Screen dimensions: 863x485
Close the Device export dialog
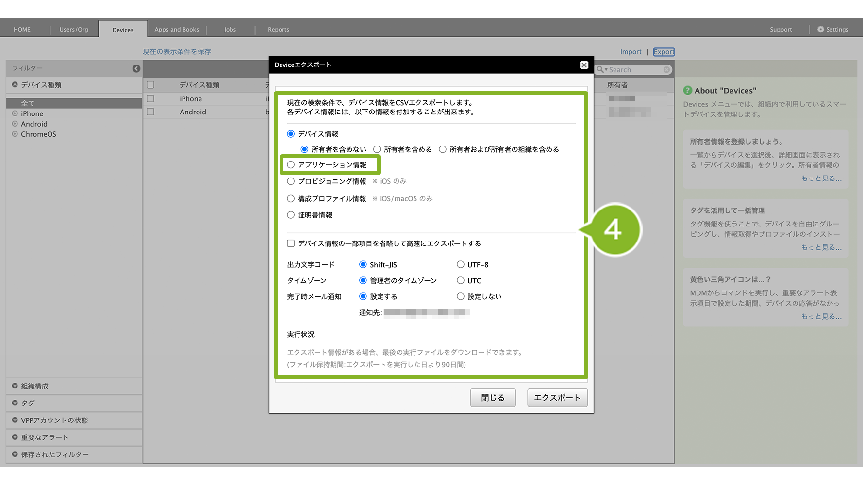coord(584,65)
